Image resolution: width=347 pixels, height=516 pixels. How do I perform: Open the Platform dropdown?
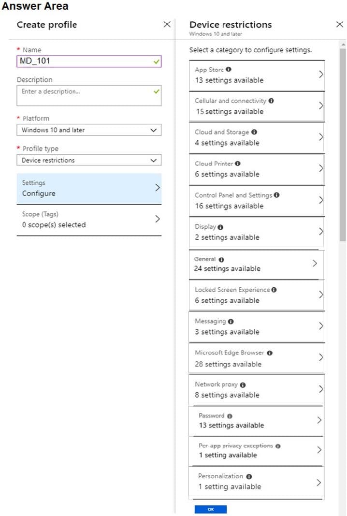(x=89, y=130)
